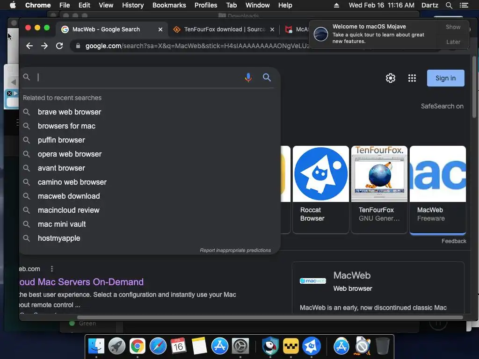The height and width of the screenshot is (359, 479).
Task: Open Launchpad from the Dock
Action: point(116,346)
